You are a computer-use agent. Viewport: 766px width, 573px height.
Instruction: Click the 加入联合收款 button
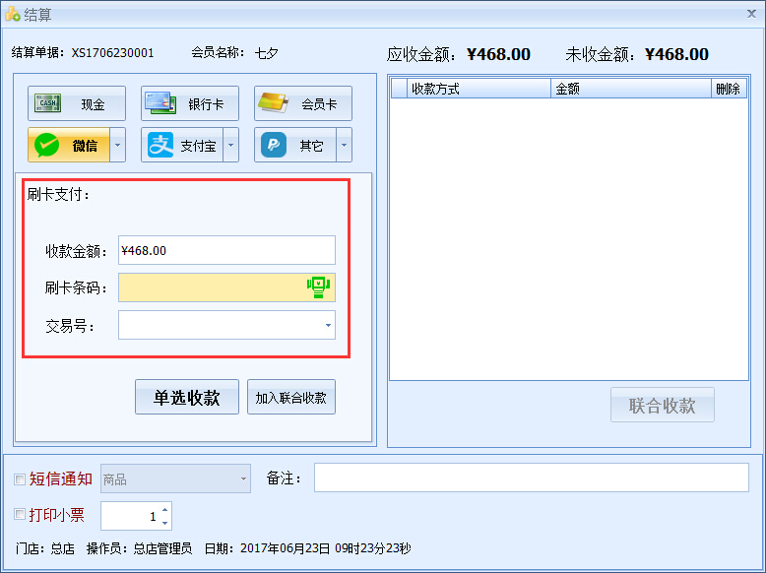point(291,398)
